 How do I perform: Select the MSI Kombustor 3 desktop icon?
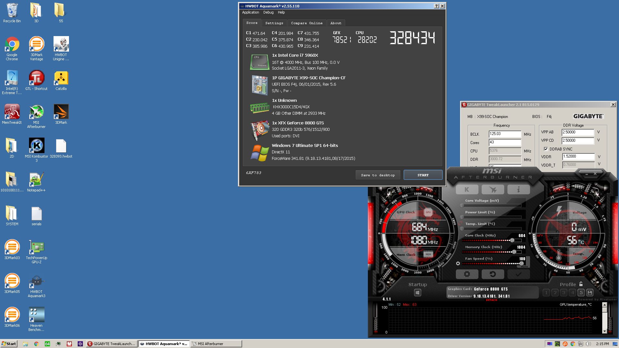(36, 150)
